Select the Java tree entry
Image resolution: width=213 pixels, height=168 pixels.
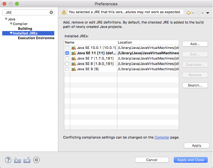point(12,19)
